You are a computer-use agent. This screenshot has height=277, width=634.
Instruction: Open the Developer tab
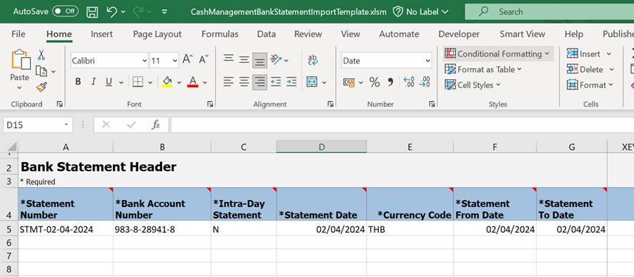point(459,34)
